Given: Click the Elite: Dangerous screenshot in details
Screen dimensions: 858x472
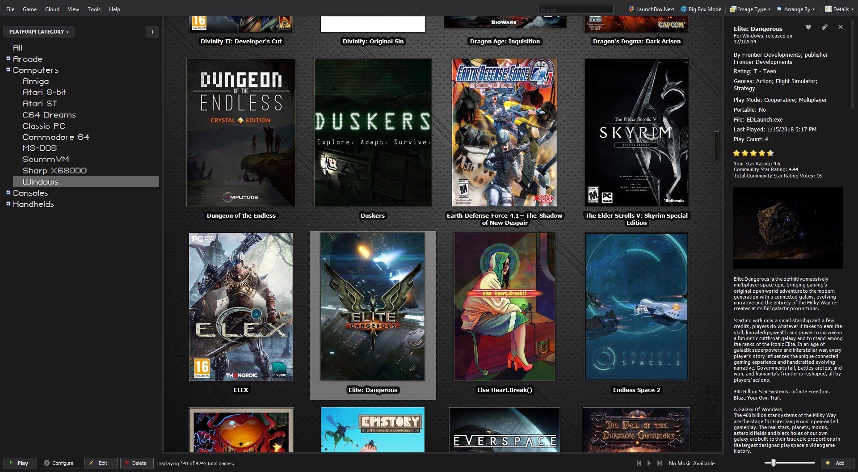Looking at the screenshot, I should pos(788,228).
